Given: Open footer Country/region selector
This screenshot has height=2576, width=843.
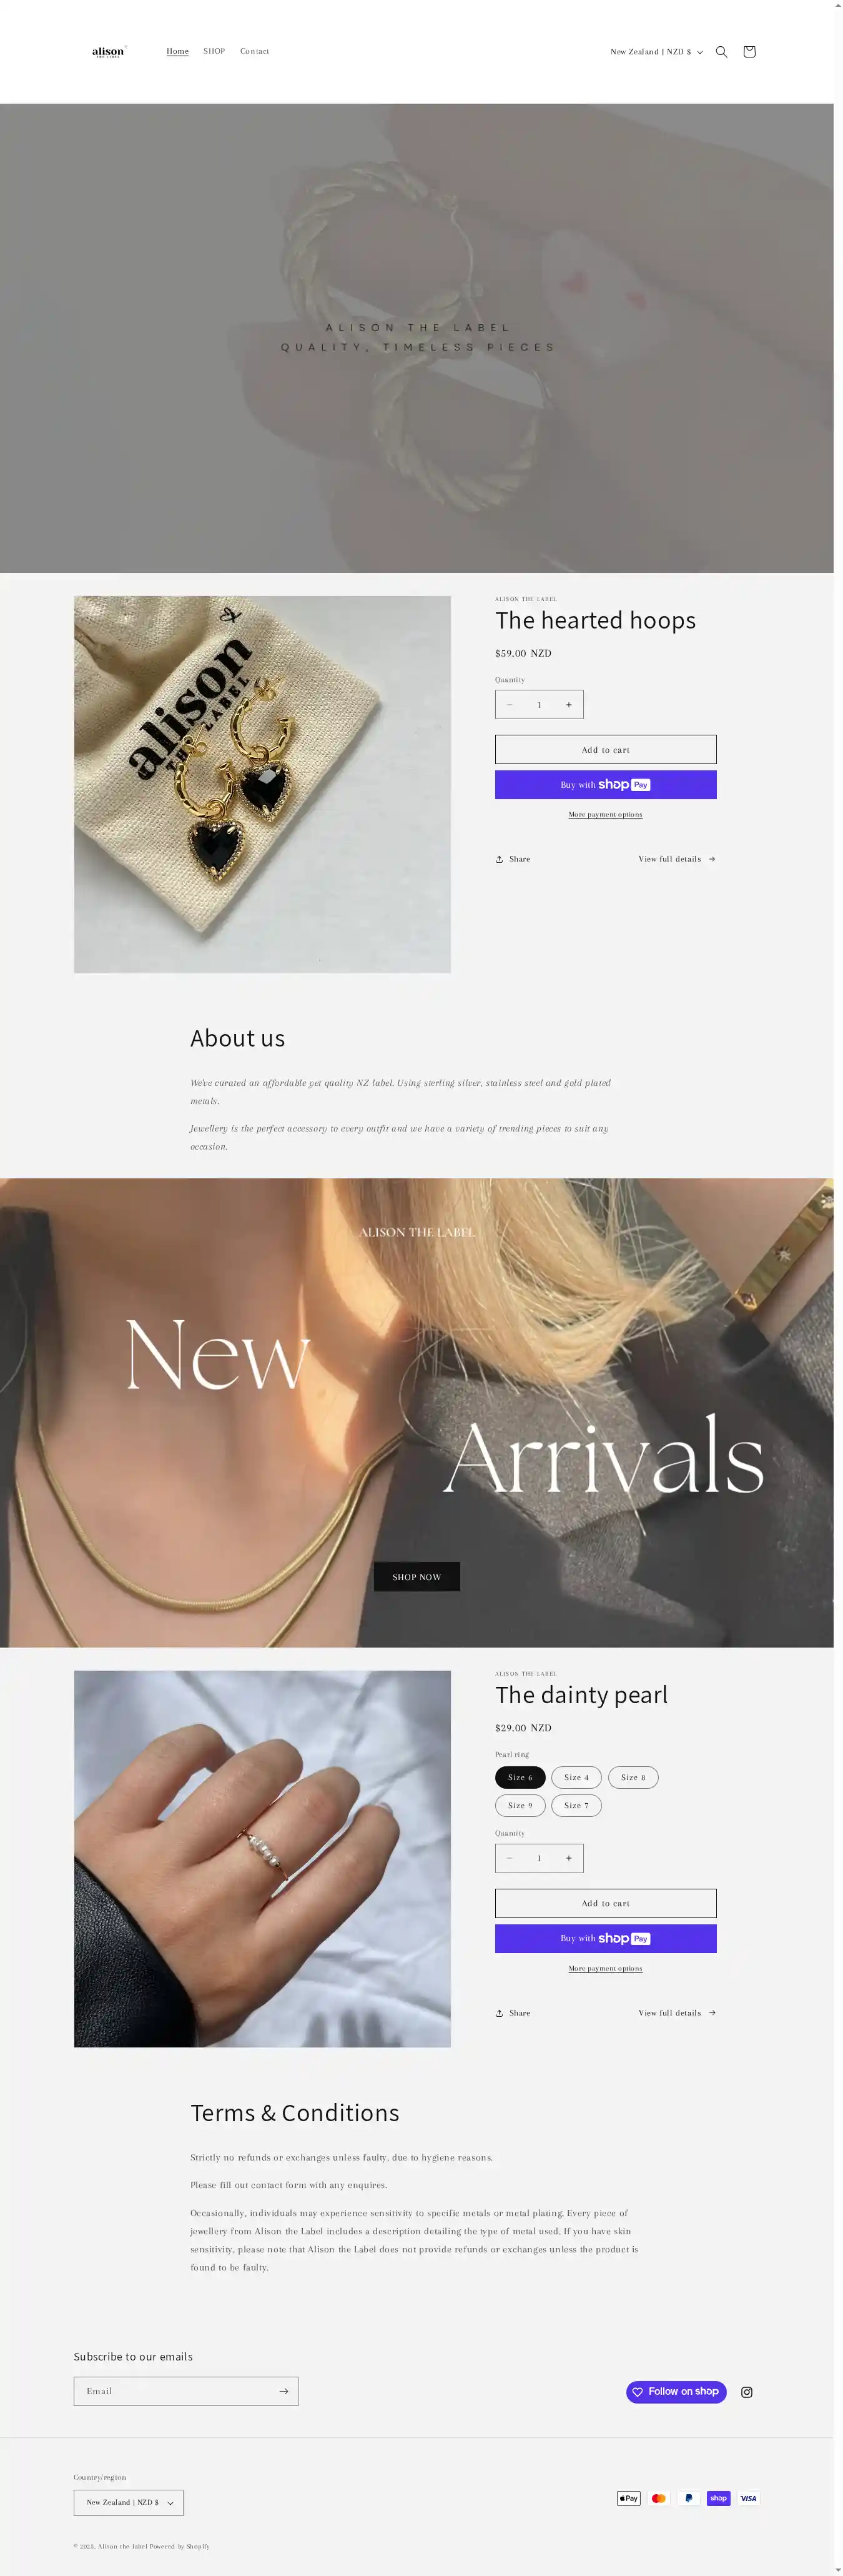Looking at the screenshot, I should point(128,2502).
